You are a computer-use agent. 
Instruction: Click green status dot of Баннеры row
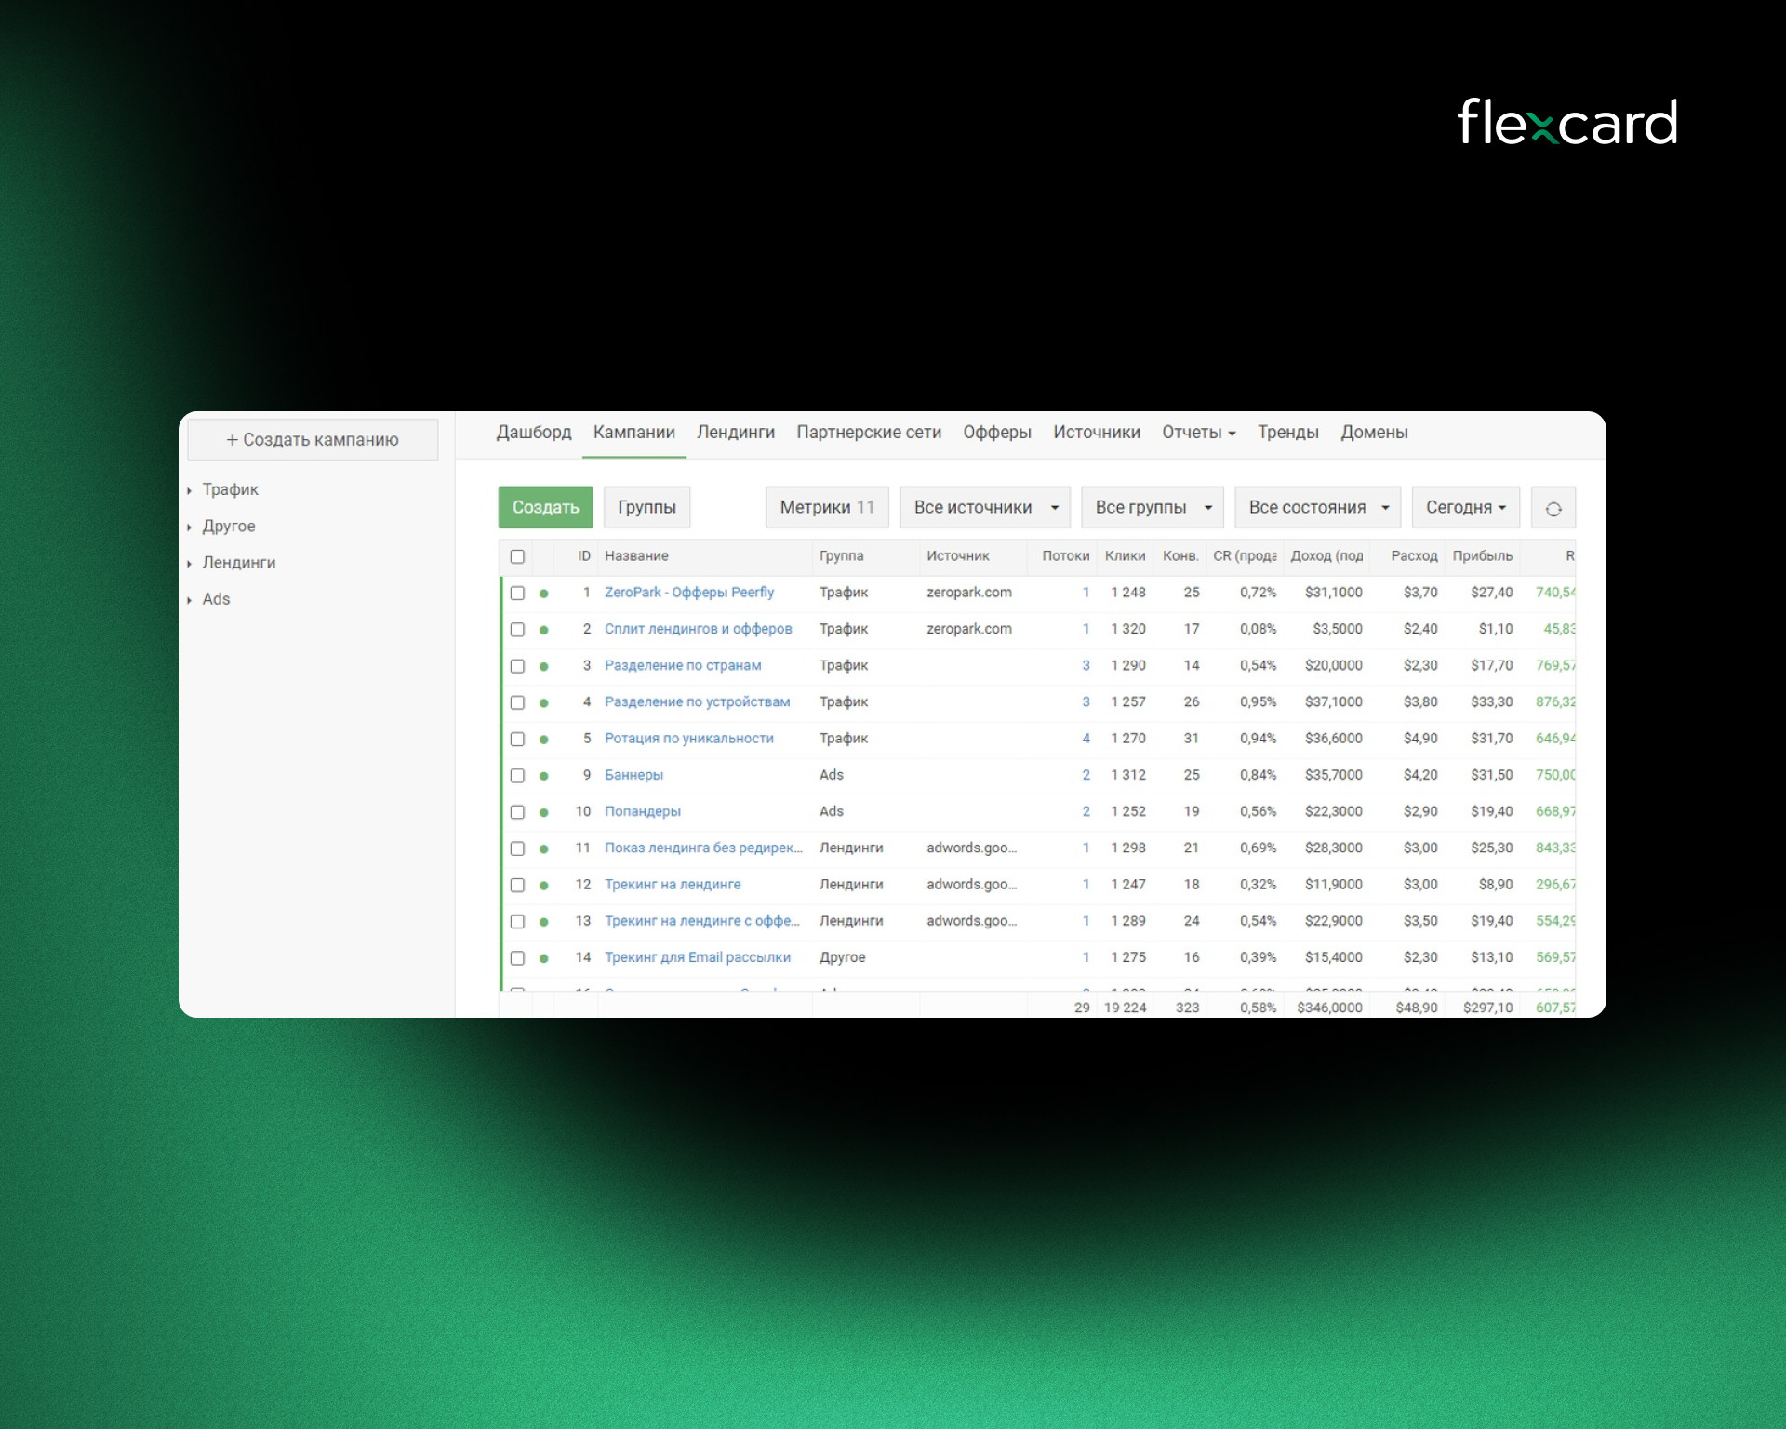[544, 776]
